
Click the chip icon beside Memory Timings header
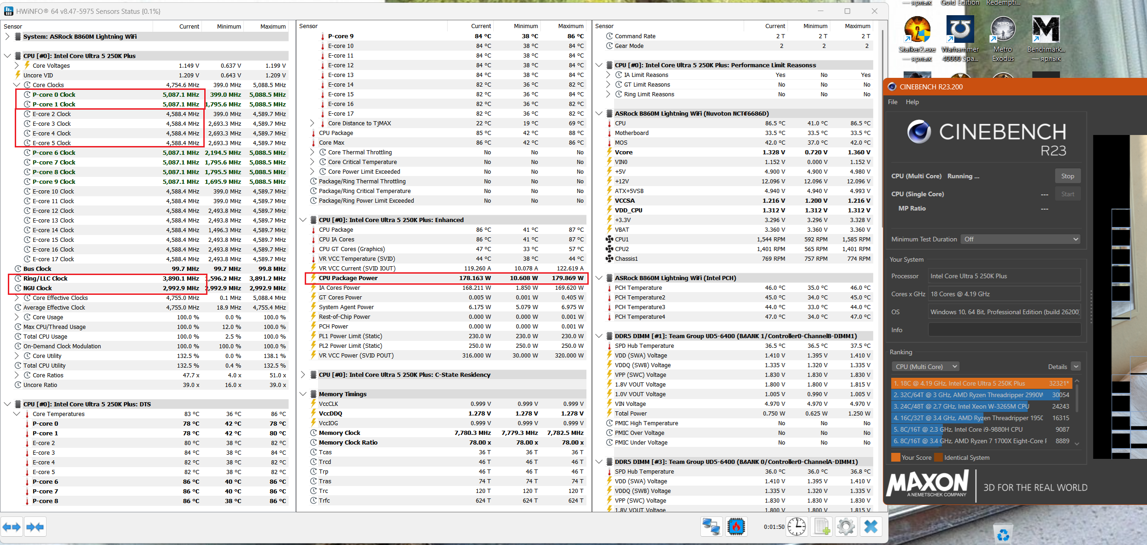[x=313, y=394]
